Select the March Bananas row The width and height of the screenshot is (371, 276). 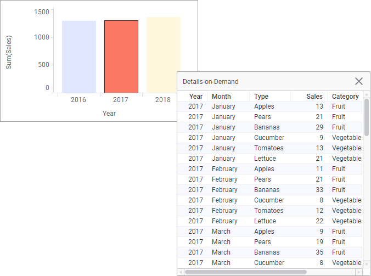click(269, 252)
